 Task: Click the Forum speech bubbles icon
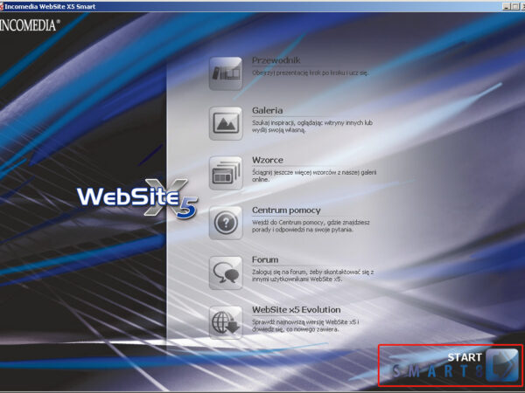pos(225,272)
